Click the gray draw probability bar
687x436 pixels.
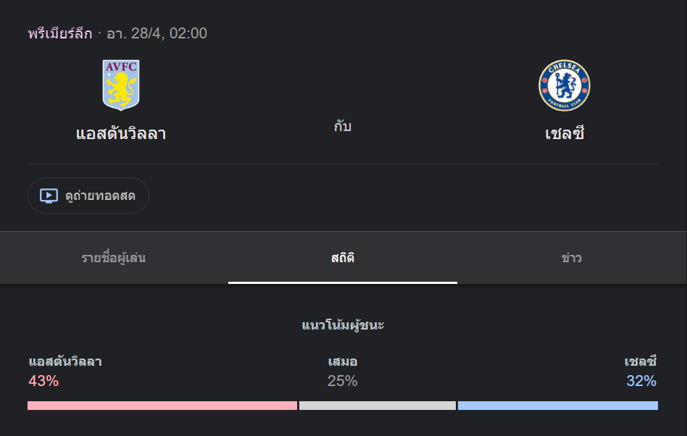(x=377, y=406)
